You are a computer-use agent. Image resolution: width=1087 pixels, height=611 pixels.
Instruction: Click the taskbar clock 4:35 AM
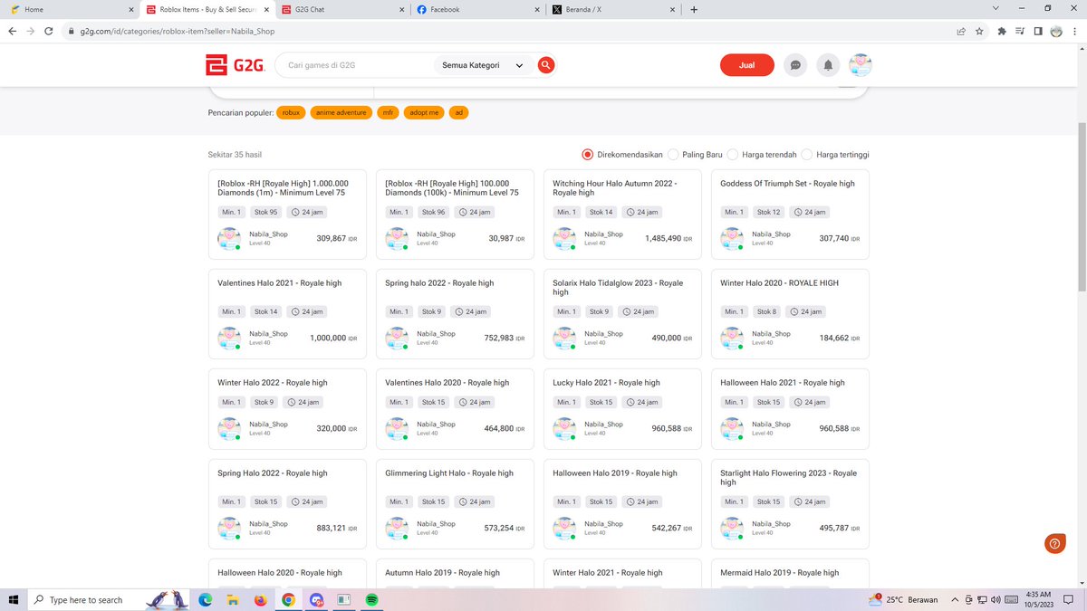click(x=1038, y=599)
